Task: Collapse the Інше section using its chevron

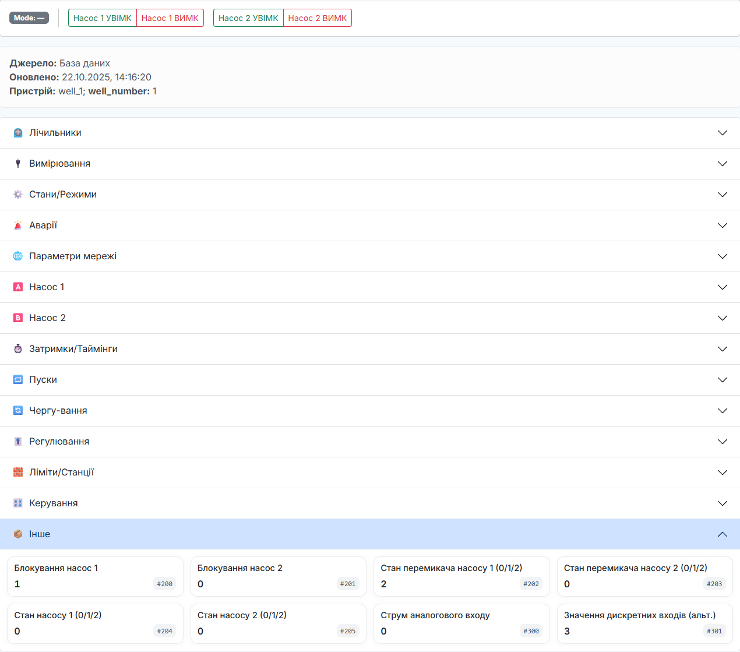Action: [x=723, y=534]
